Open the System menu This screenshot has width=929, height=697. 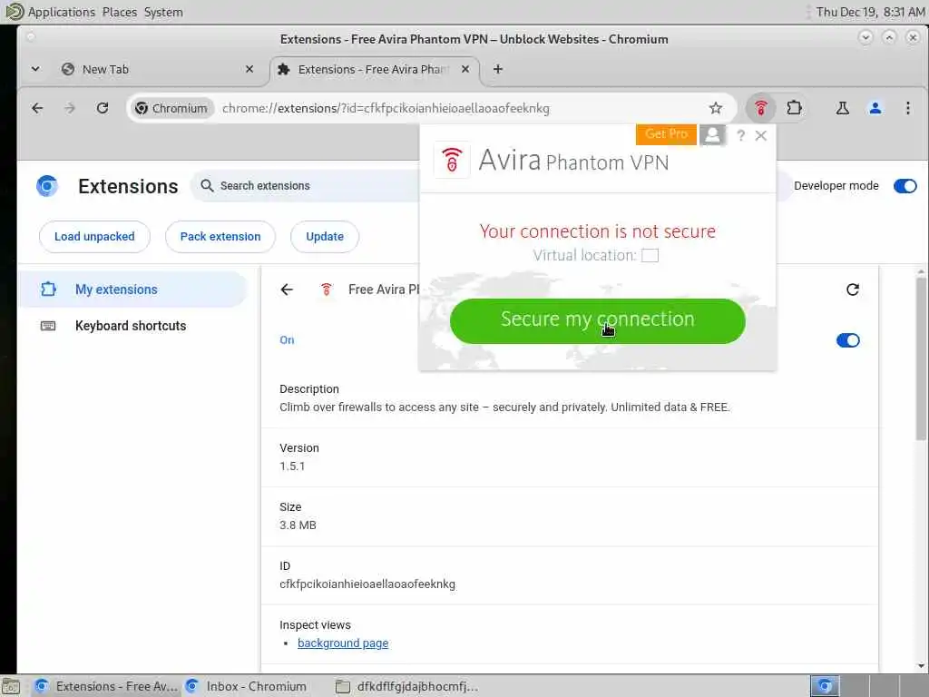point(163,12)
